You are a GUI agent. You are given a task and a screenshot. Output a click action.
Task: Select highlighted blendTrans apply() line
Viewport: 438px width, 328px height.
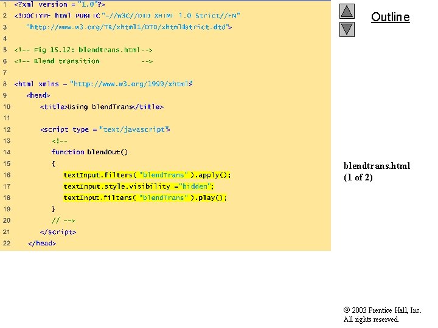coord(147,175)
